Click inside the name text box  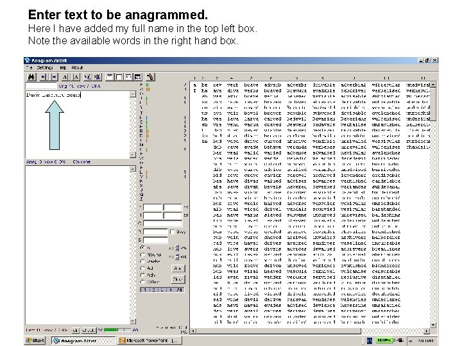click(x=78, y=124)
